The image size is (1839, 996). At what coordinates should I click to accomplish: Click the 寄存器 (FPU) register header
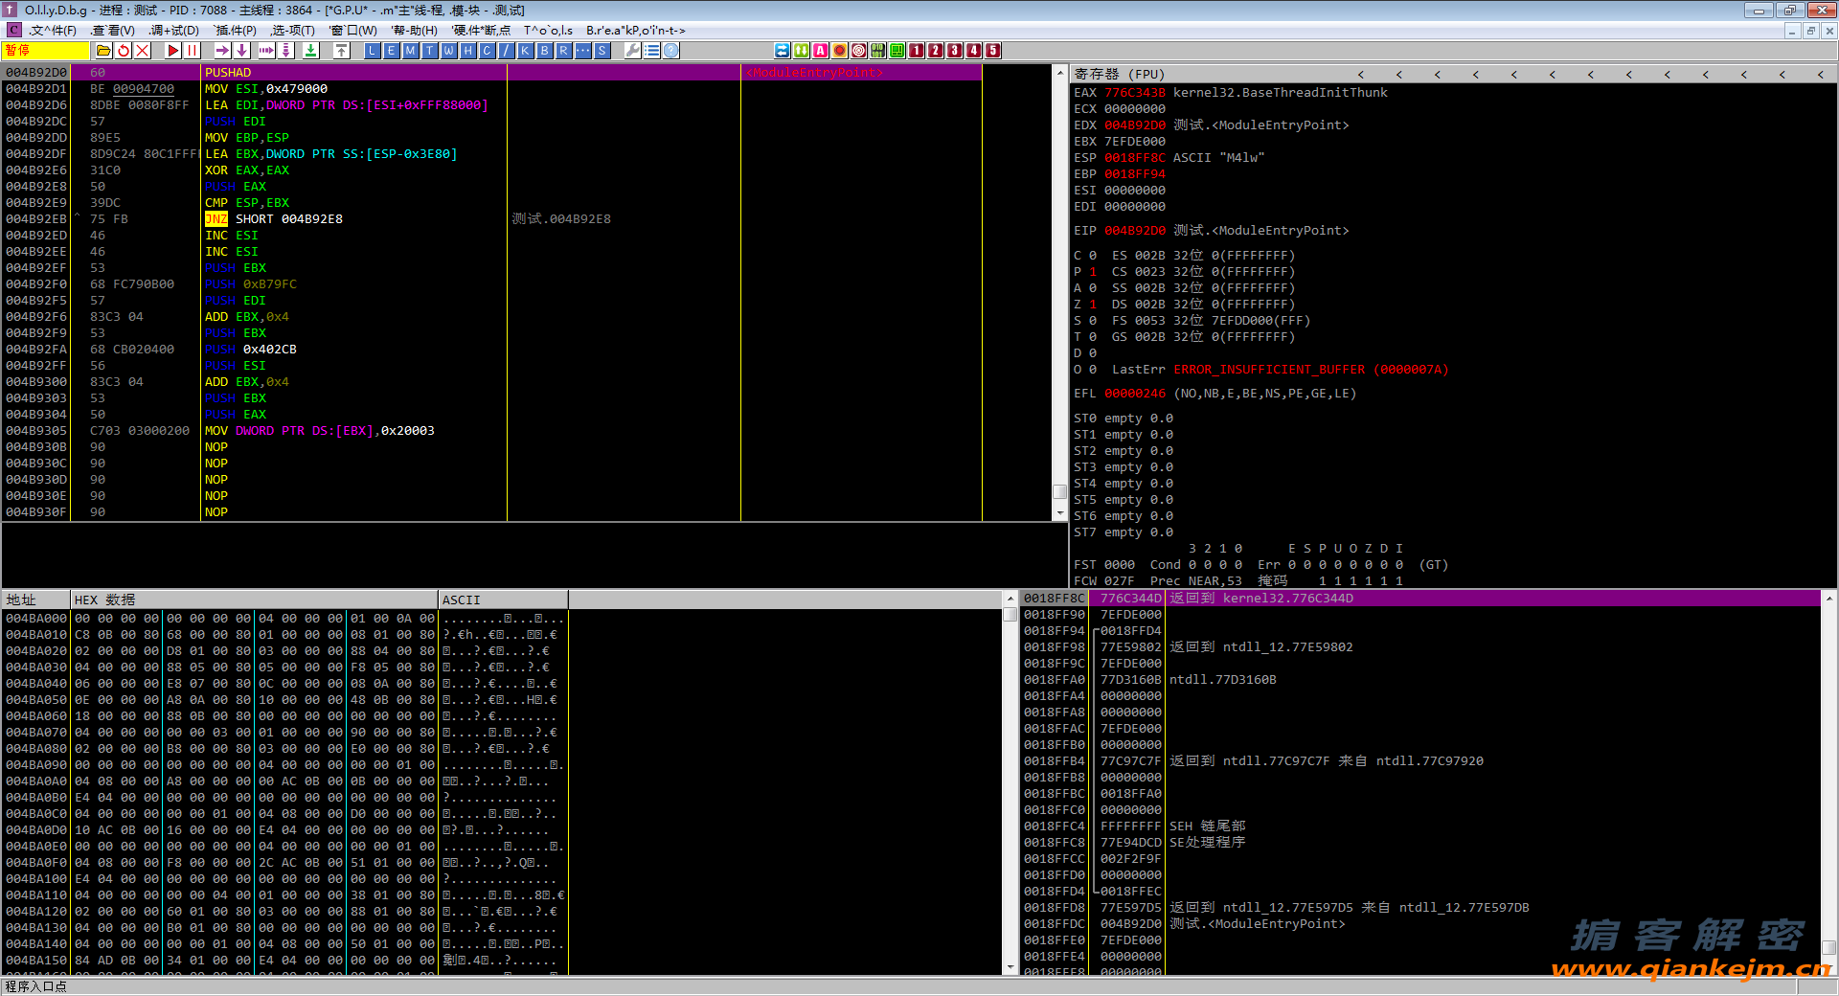coord(1119,75)
